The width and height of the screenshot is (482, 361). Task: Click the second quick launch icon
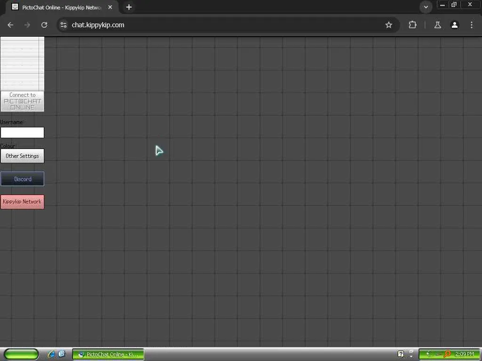62,354
